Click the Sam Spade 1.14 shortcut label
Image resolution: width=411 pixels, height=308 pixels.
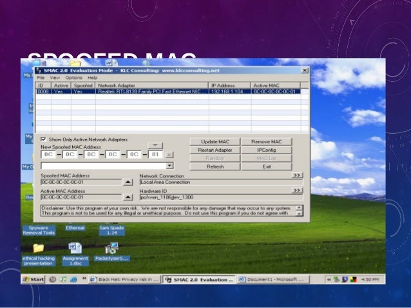tap(111, 230)
